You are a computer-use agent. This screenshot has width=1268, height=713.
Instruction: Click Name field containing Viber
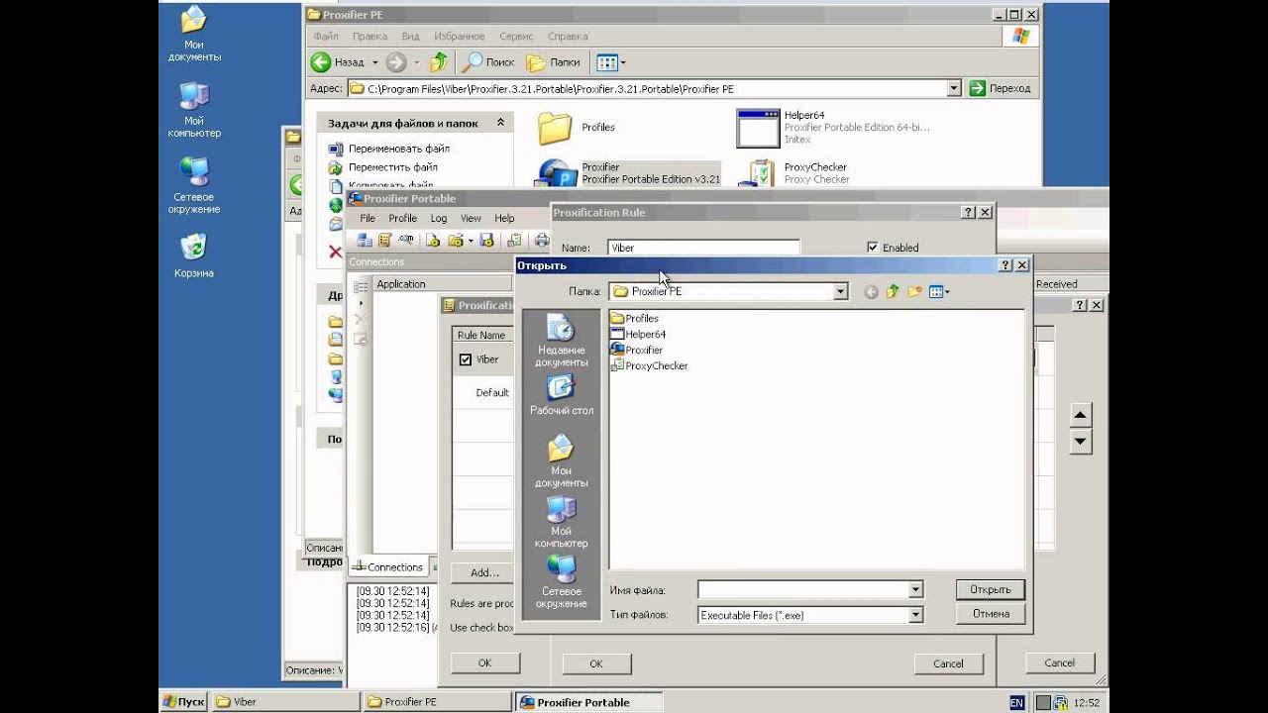[x=703, y=248]
